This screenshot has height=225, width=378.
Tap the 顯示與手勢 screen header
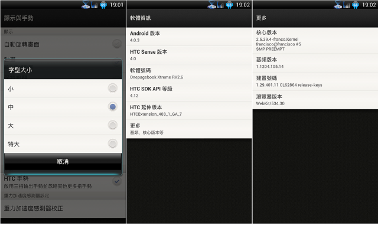[18, 18]
